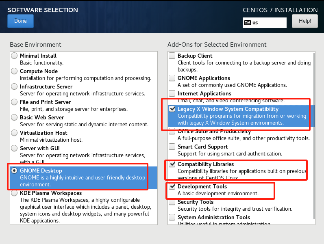Disable the Development Tools checkbox
324x244 pixels.
(x=172, y=187)
